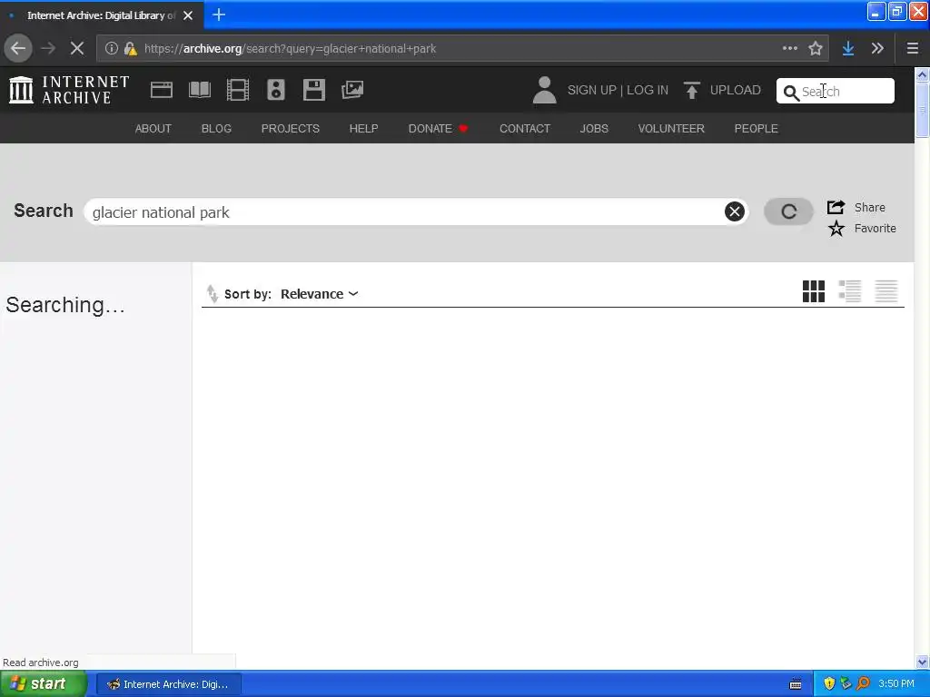Stop loading the page
The image size is (930, 697).
click(77, 49)
